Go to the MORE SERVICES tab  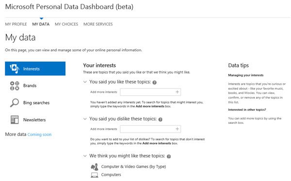click(98, 24)
